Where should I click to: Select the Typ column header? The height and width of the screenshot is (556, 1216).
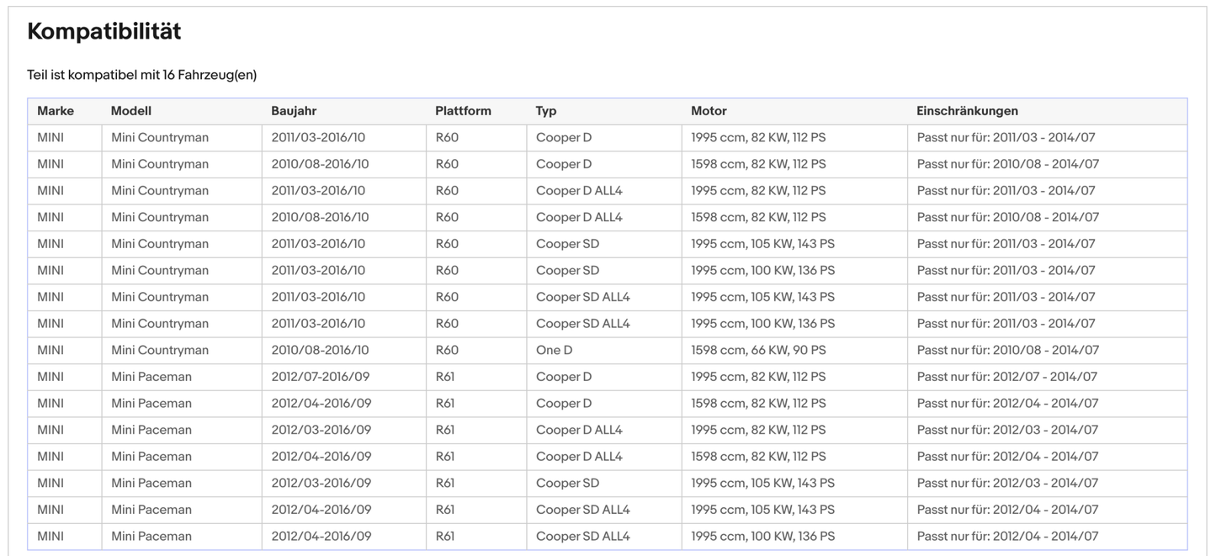coord(546,111)
